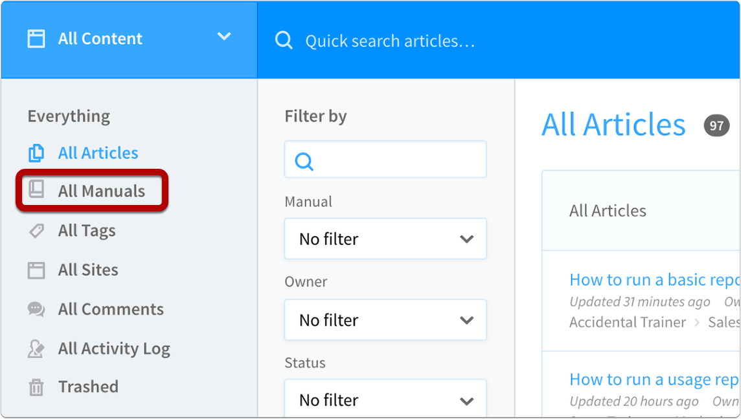
Task: Open the Owner filter dropdown
Action: coord(385,320)
